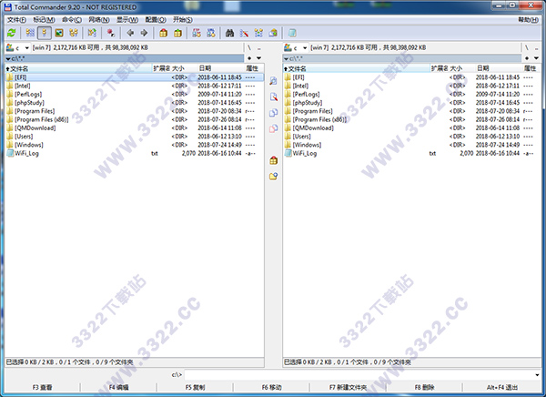Open Find files binoculars icon
546x397 pixels.
[229, 33]
